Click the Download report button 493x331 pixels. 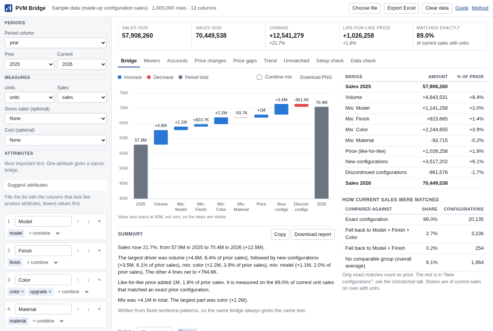pos(313,234)
